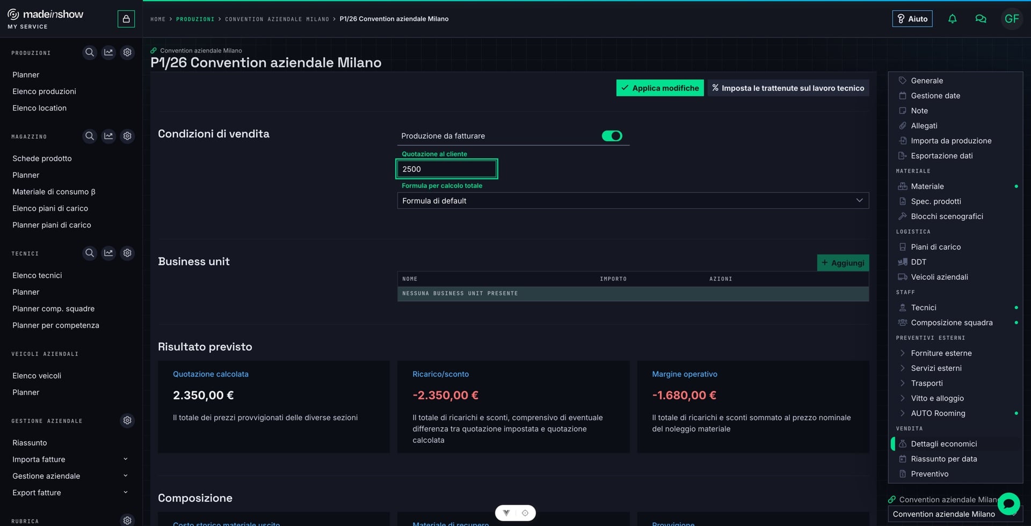Open Elenco produzioni in sidebar
1031x526 pixels.
pos(44,91)
